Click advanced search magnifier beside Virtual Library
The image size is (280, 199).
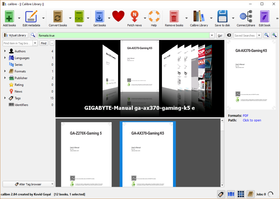[x=33, y=35]
